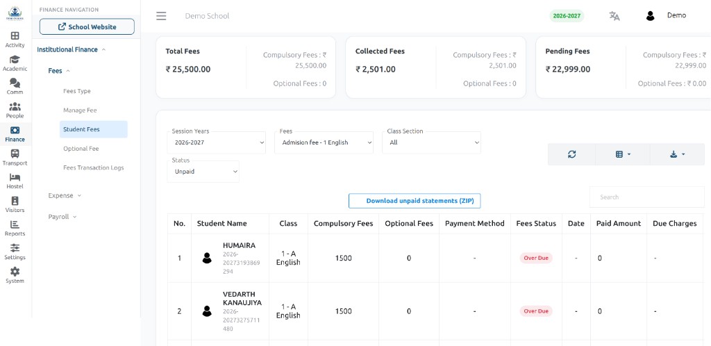Collapse the Fees submenu

59,71
